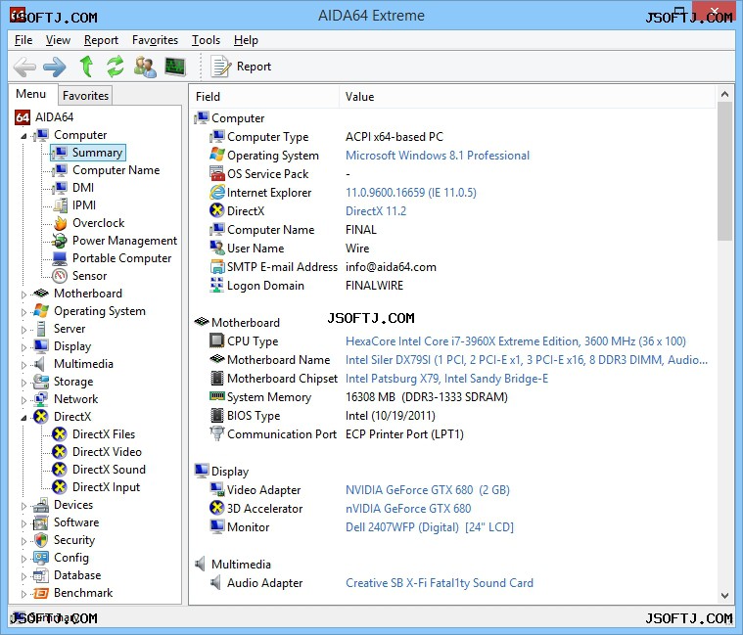Expand the Display tree node
This screenshot has height=635, width=743.
(23, 347)
